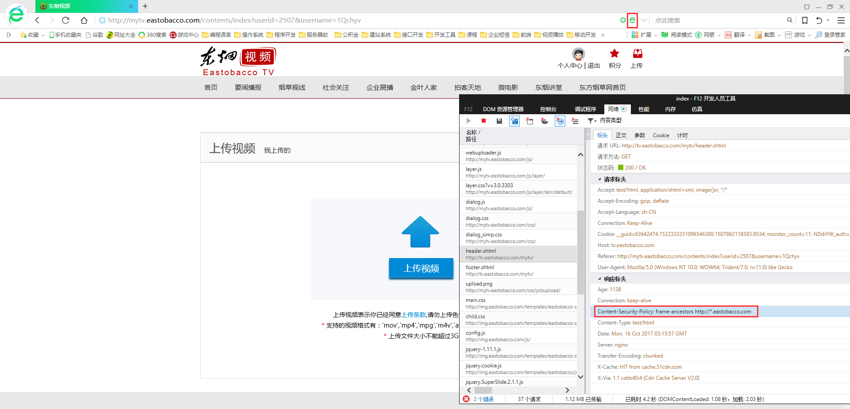This screenshot has height=409, width=850.
Task: Open the Cookie tab in request details
Action: (x=661, y=135)
